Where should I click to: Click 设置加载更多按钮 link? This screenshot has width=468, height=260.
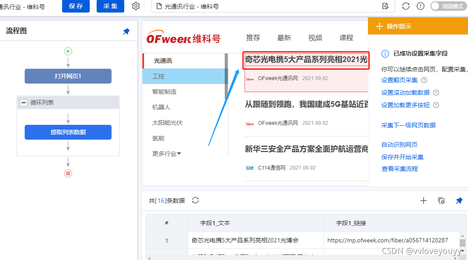pyautogui.click(x=405, y=105)
